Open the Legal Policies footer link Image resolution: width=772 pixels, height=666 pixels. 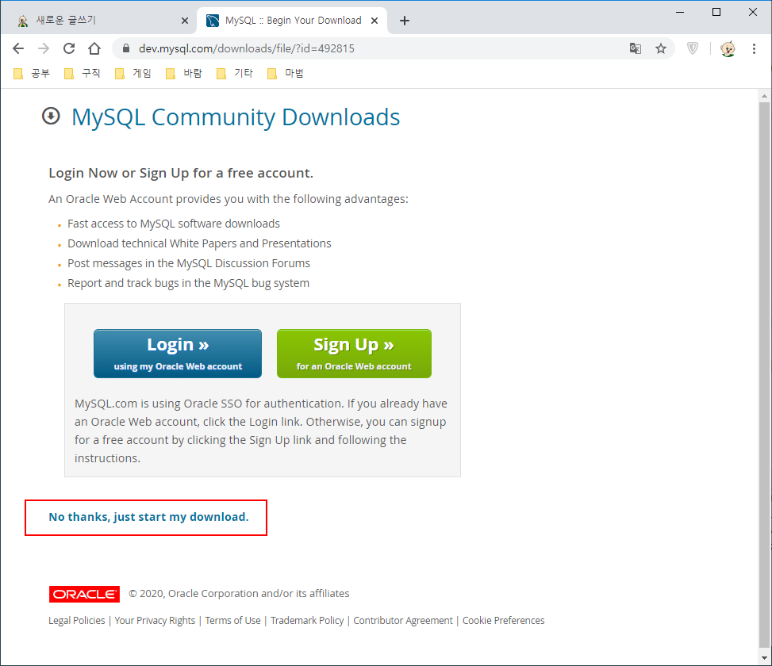coord(77,621)
